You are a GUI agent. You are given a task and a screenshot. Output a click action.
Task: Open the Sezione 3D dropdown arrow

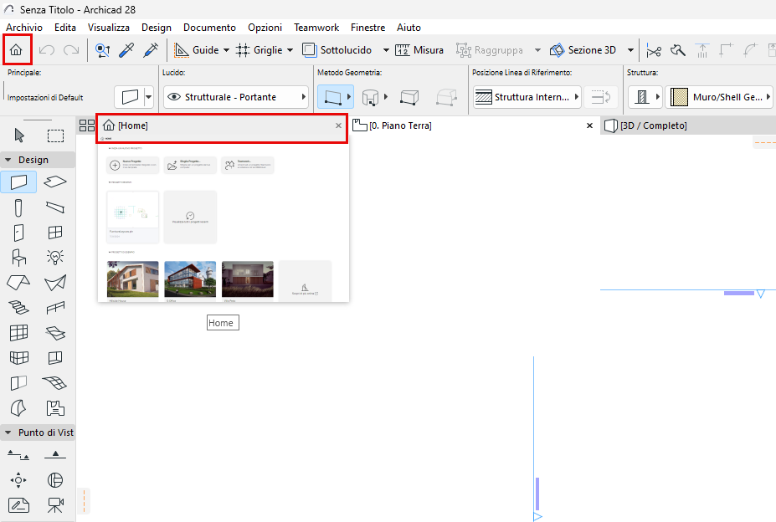coord(630,50)
